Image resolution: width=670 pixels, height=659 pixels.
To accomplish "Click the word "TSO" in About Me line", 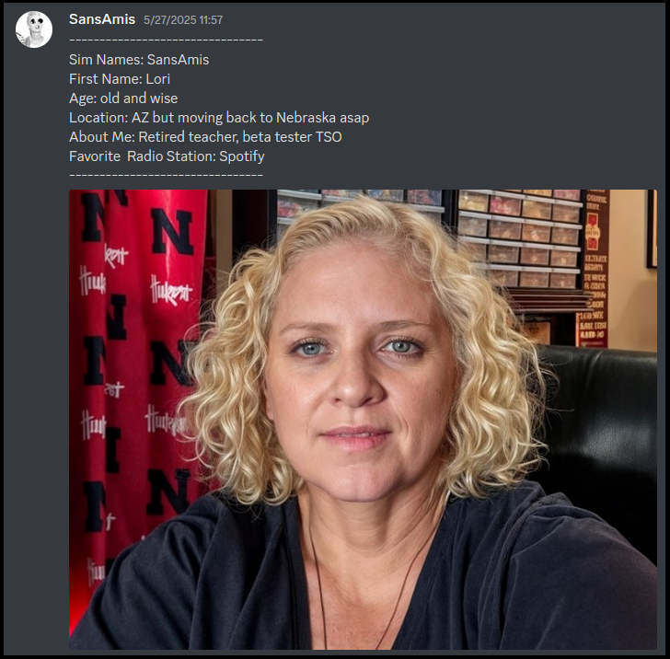I will pyautogui.click(x=329, y=137).
